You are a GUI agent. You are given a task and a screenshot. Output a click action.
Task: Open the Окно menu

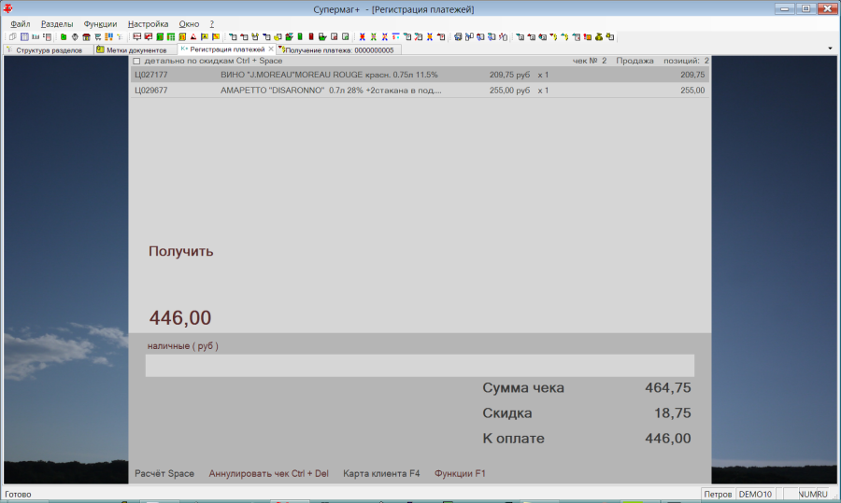coord(189,24)
